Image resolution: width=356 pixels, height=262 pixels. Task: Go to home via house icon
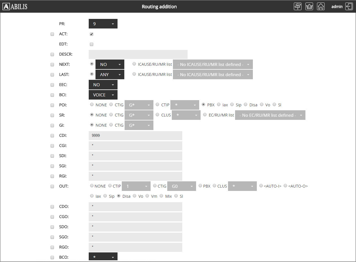pyautogui.click(x=321, y=6)
